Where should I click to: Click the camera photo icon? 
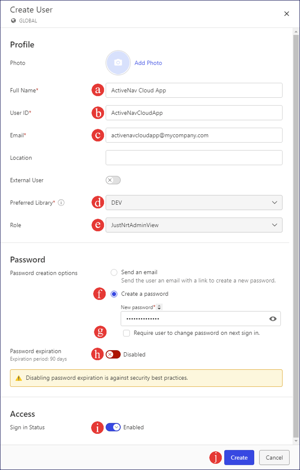pos(118,63)
